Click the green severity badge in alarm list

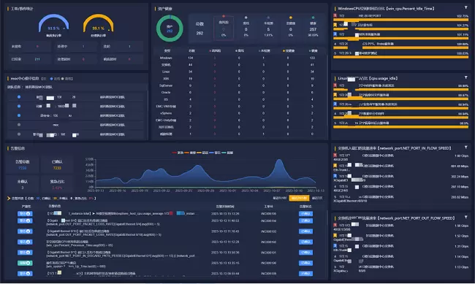point(25,263)
